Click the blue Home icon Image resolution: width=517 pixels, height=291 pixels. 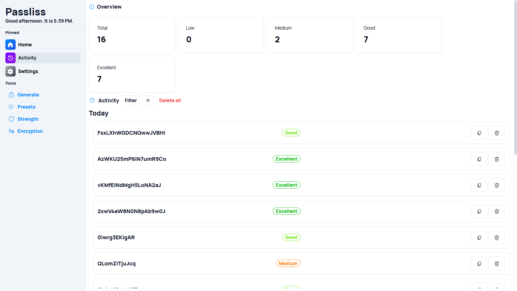pos(11,45)
